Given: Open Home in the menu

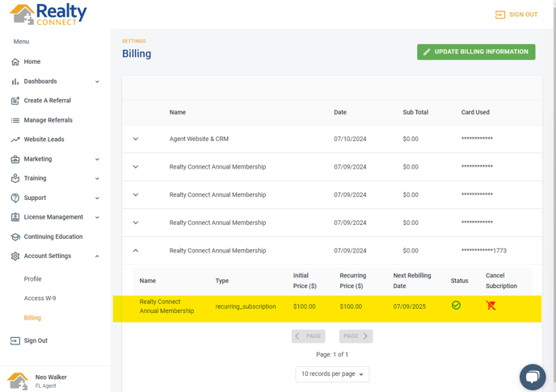Looking at the screenshot, I should [x=32, y=61].
